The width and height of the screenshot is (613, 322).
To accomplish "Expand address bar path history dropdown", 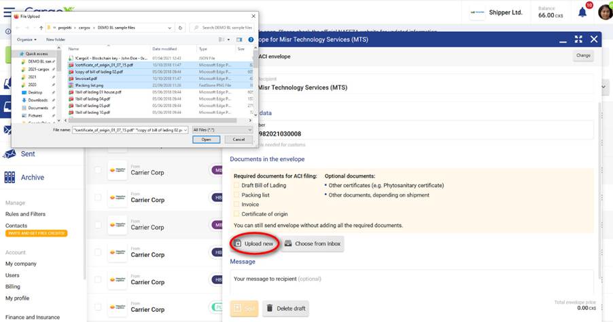I will click(x=169, y=28).
